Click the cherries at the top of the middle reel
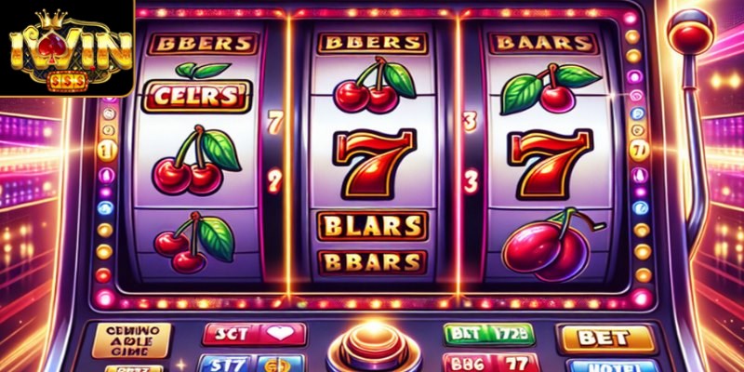The height and width of the screenshot is (372, 744). click(375, 85)
